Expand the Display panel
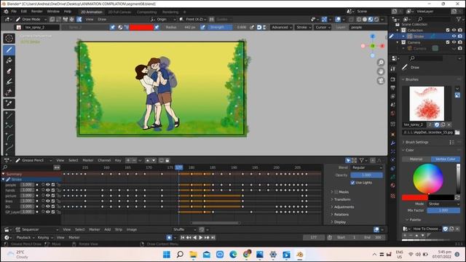This screenshot has height=262, width=466. coord(339,222)
